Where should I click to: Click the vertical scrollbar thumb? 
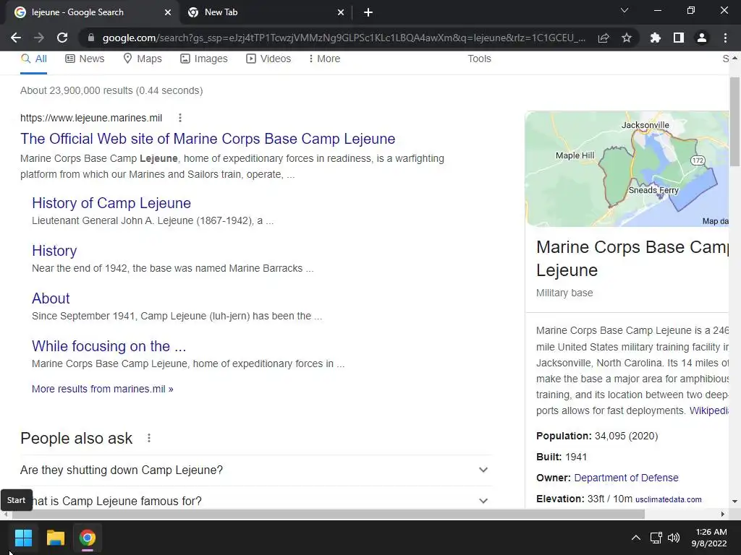[734, 121]
